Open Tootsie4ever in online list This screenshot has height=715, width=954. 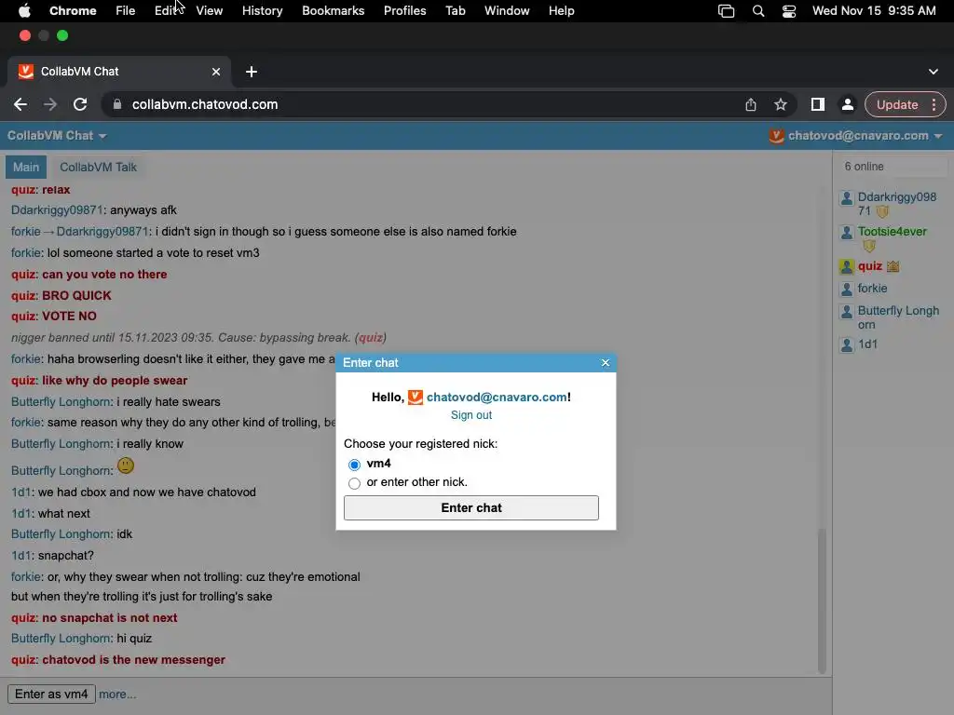click(x=892, y=232)
